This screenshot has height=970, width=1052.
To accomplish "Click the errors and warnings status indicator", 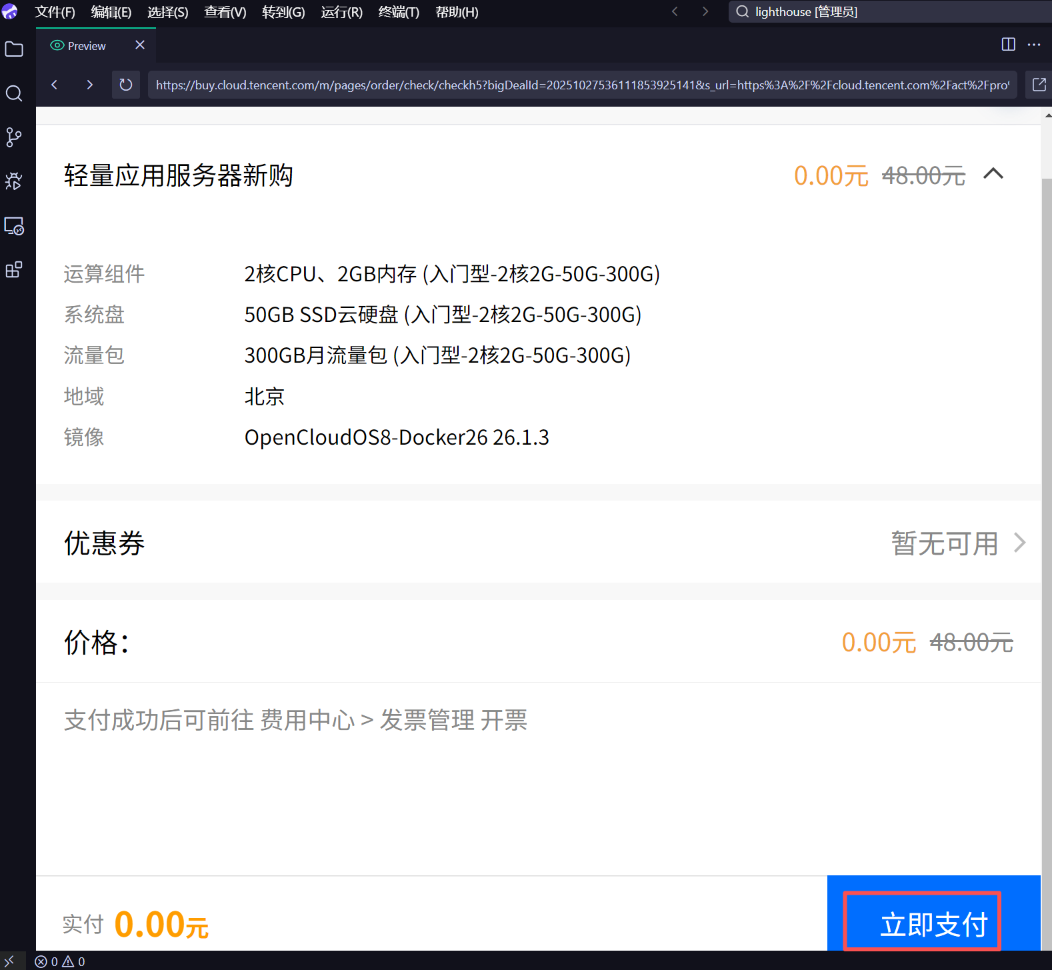I will 60,961.
